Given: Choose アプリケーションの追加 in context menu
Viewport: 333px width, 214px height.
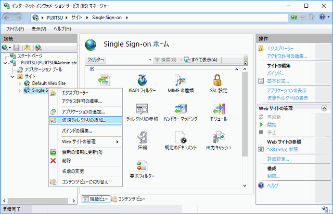Looking at the screenshot, I should [85, 111].
